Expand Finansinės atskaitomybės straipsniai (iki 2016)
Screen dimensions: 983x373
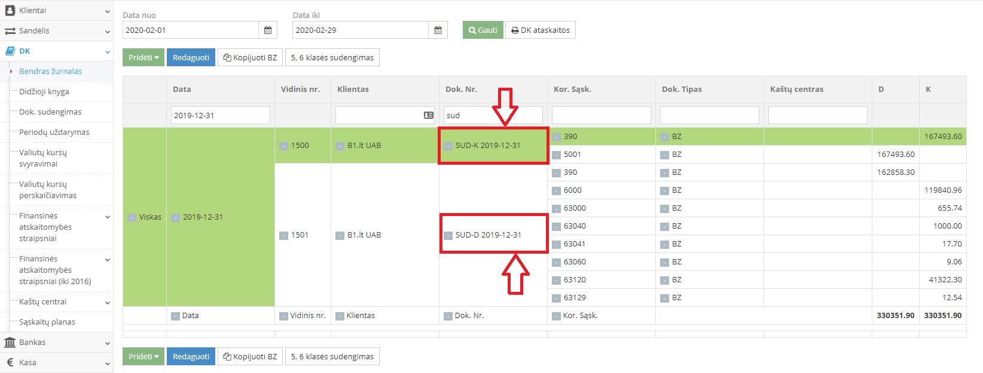[x=108, y=260]
